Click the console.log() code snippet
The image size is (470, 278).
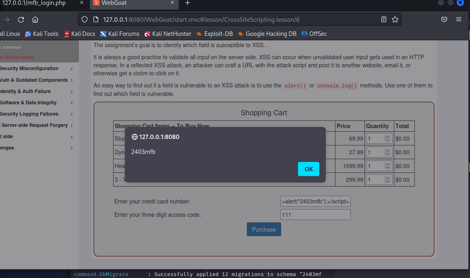(337, 86)
